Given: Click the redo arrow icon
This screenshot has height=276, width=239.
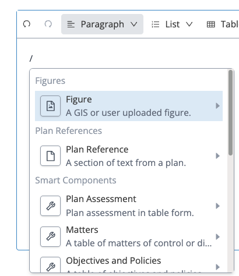Looking at the screenshot, I should [x=48, y=24].
